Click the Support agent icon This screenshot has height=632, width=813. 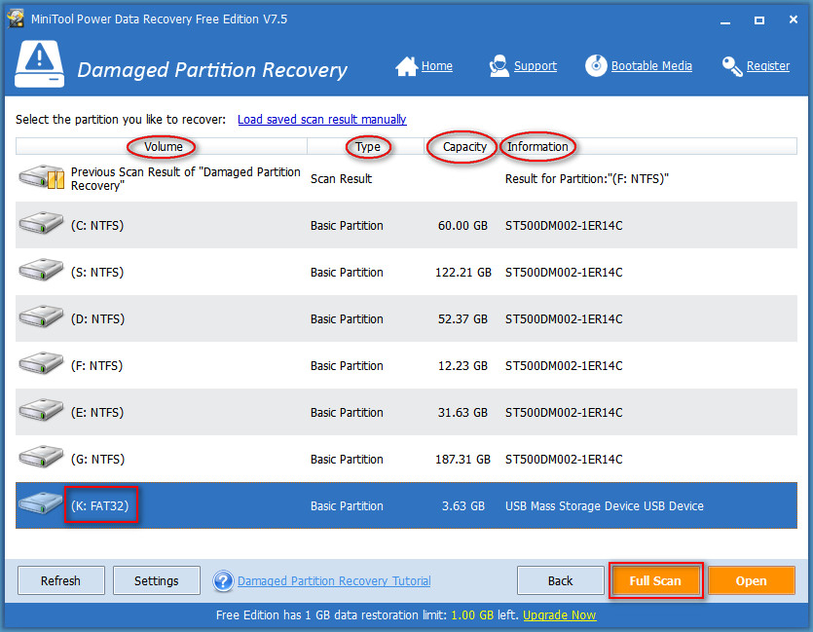[499, 66]
